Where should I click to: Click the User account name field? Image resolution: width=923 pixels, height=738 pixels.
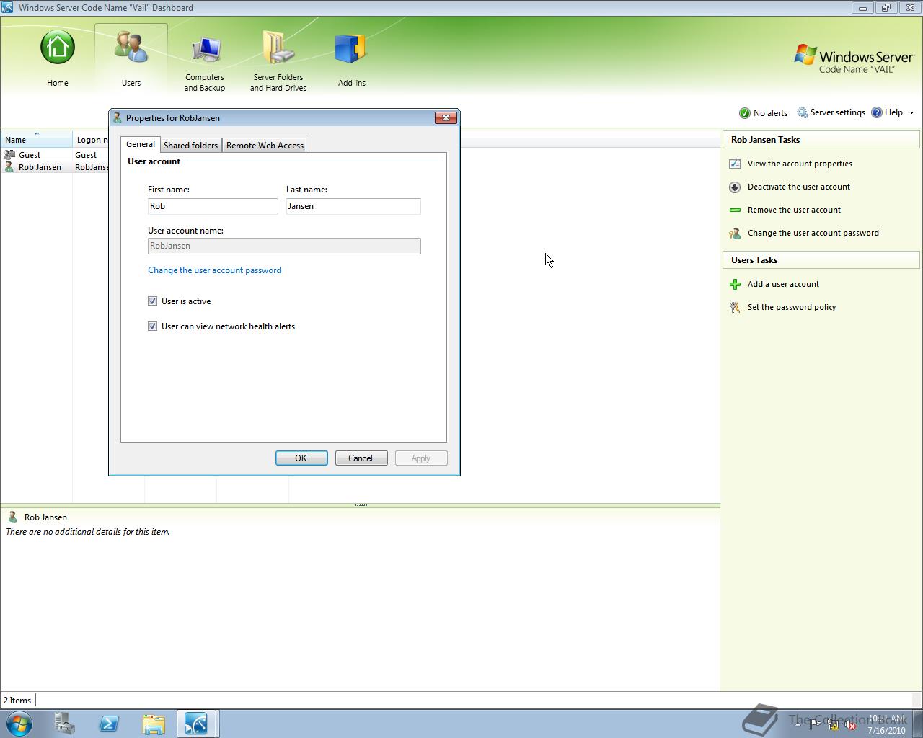point(284,246)
